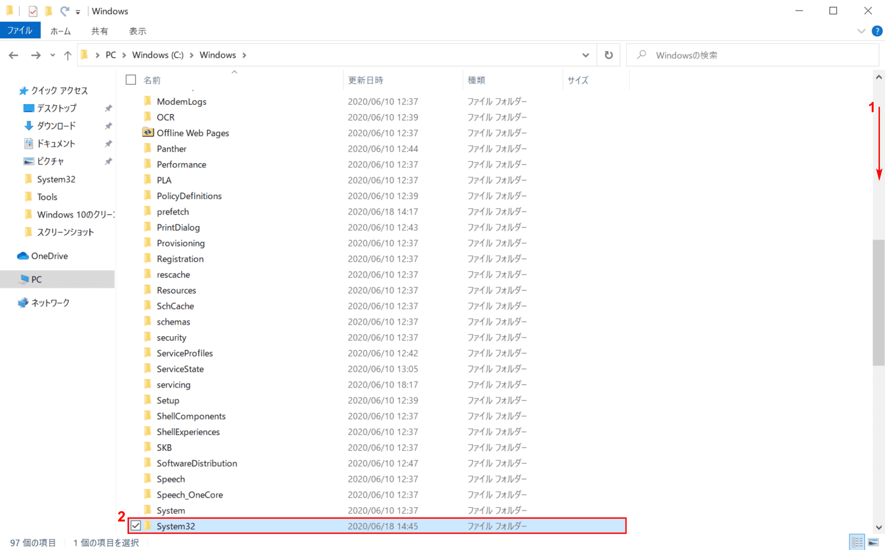The width and height of the screenshot is (885, 550).
Task: Open the recent locations dropdown arrow
Action: pos(53,55)
